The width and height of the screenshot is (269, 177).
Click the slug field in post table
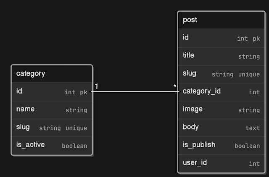coord(222,74)
